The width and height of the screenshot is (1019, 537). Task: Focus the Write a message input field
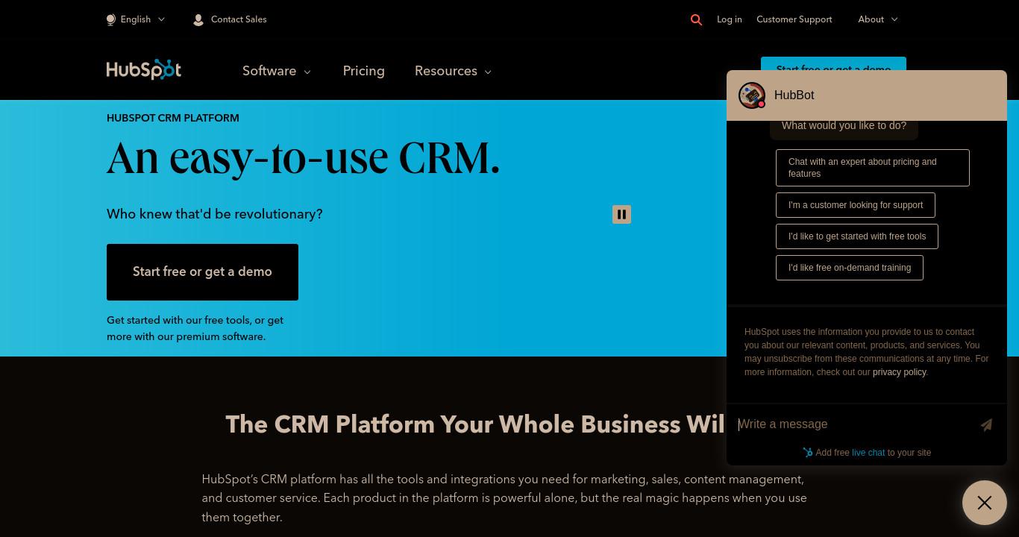[854, 424]
